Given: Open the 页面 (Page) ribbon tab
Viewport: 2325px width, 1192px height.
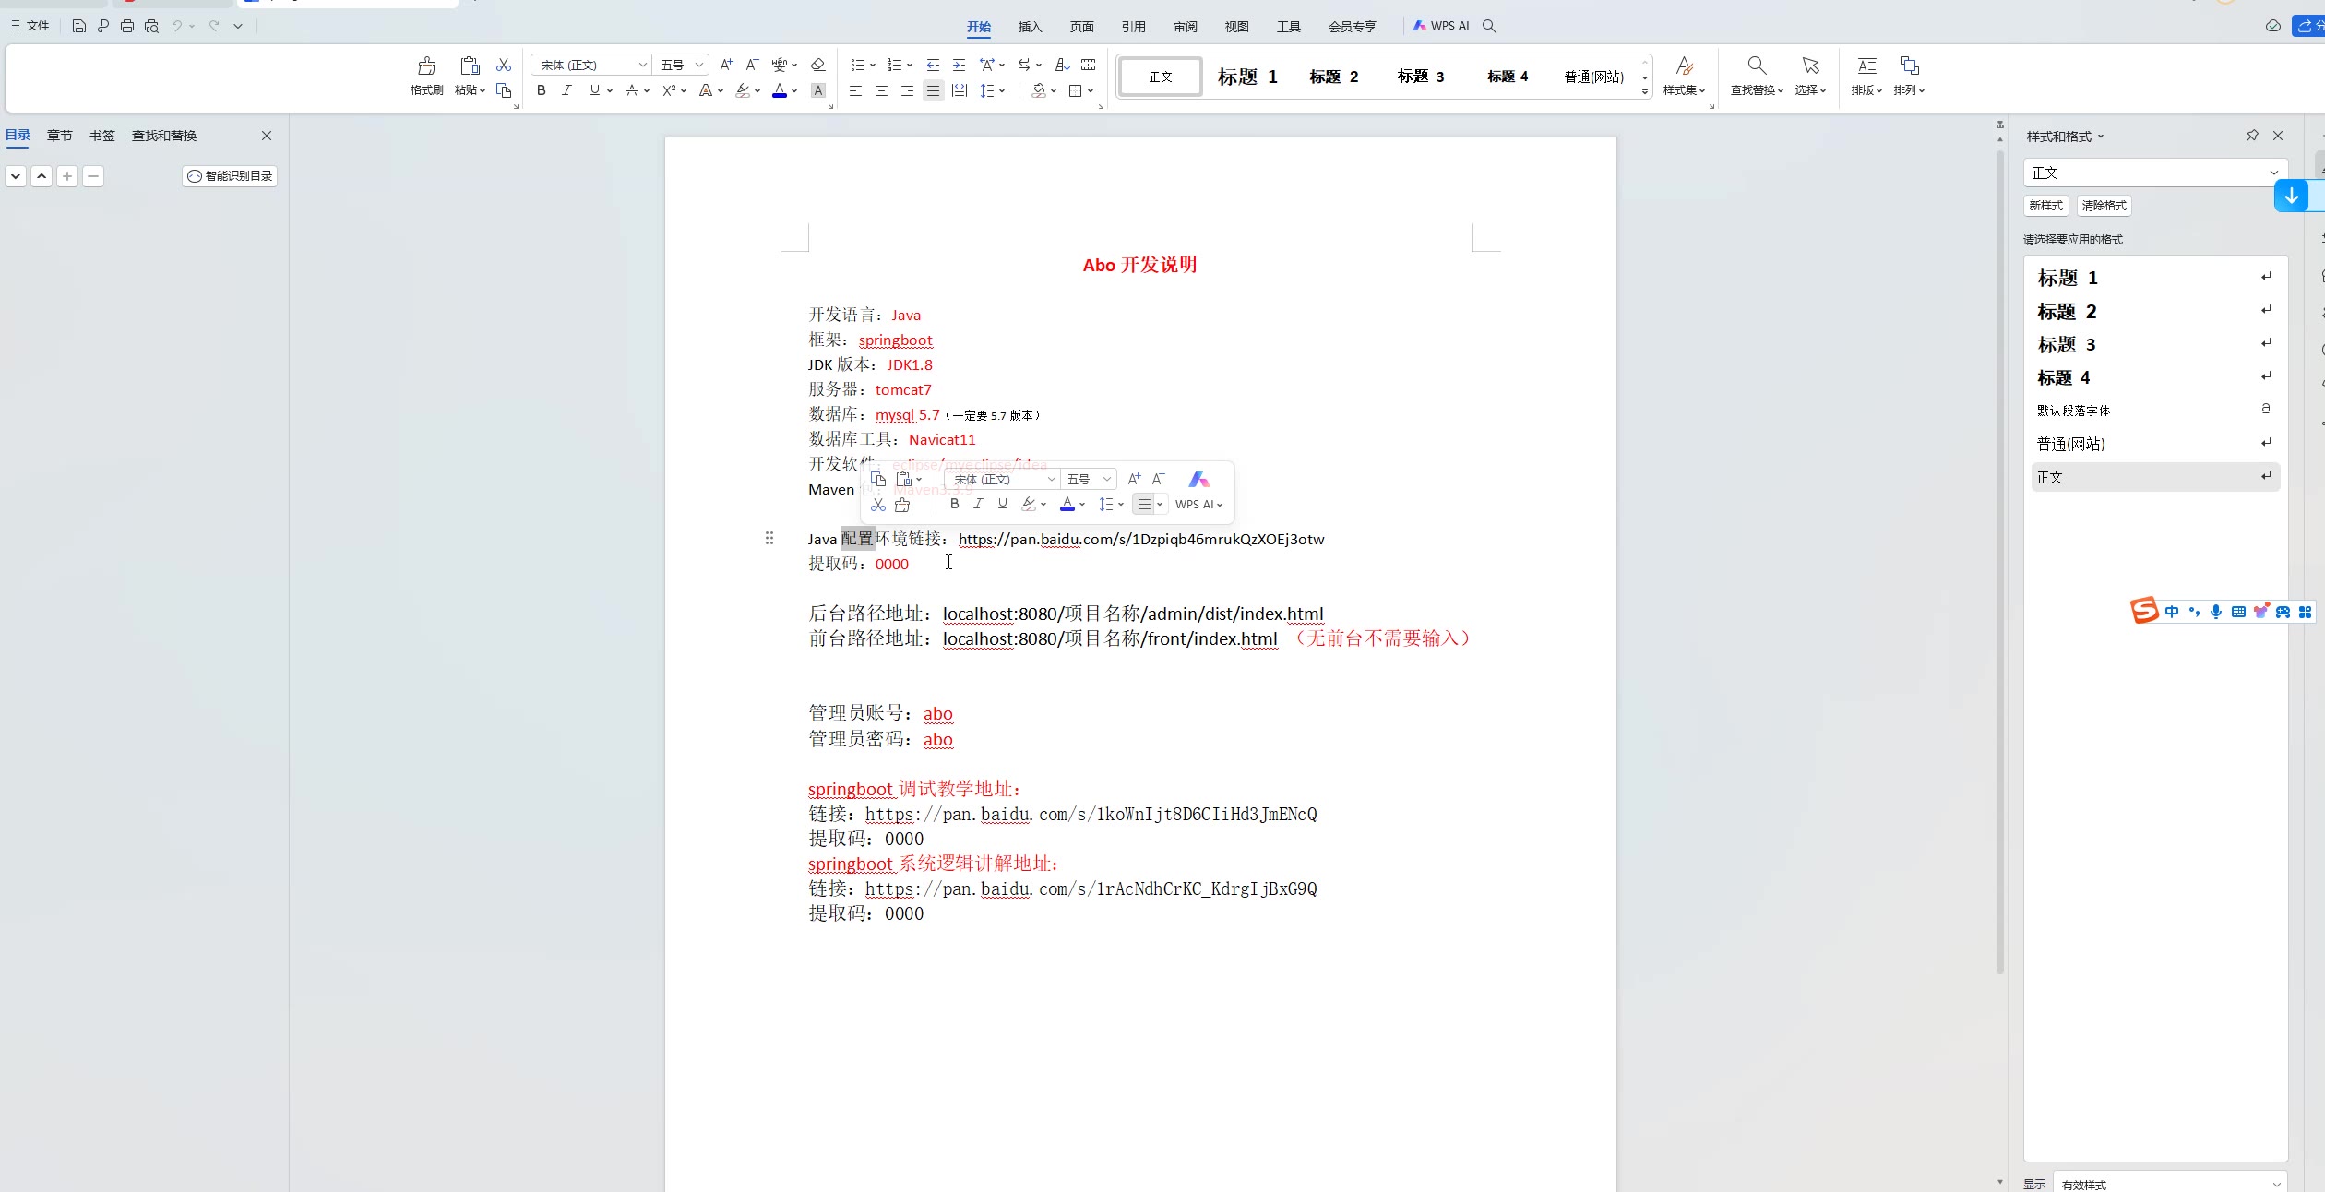Looking at the screenshot, I should coord(1081,27).
